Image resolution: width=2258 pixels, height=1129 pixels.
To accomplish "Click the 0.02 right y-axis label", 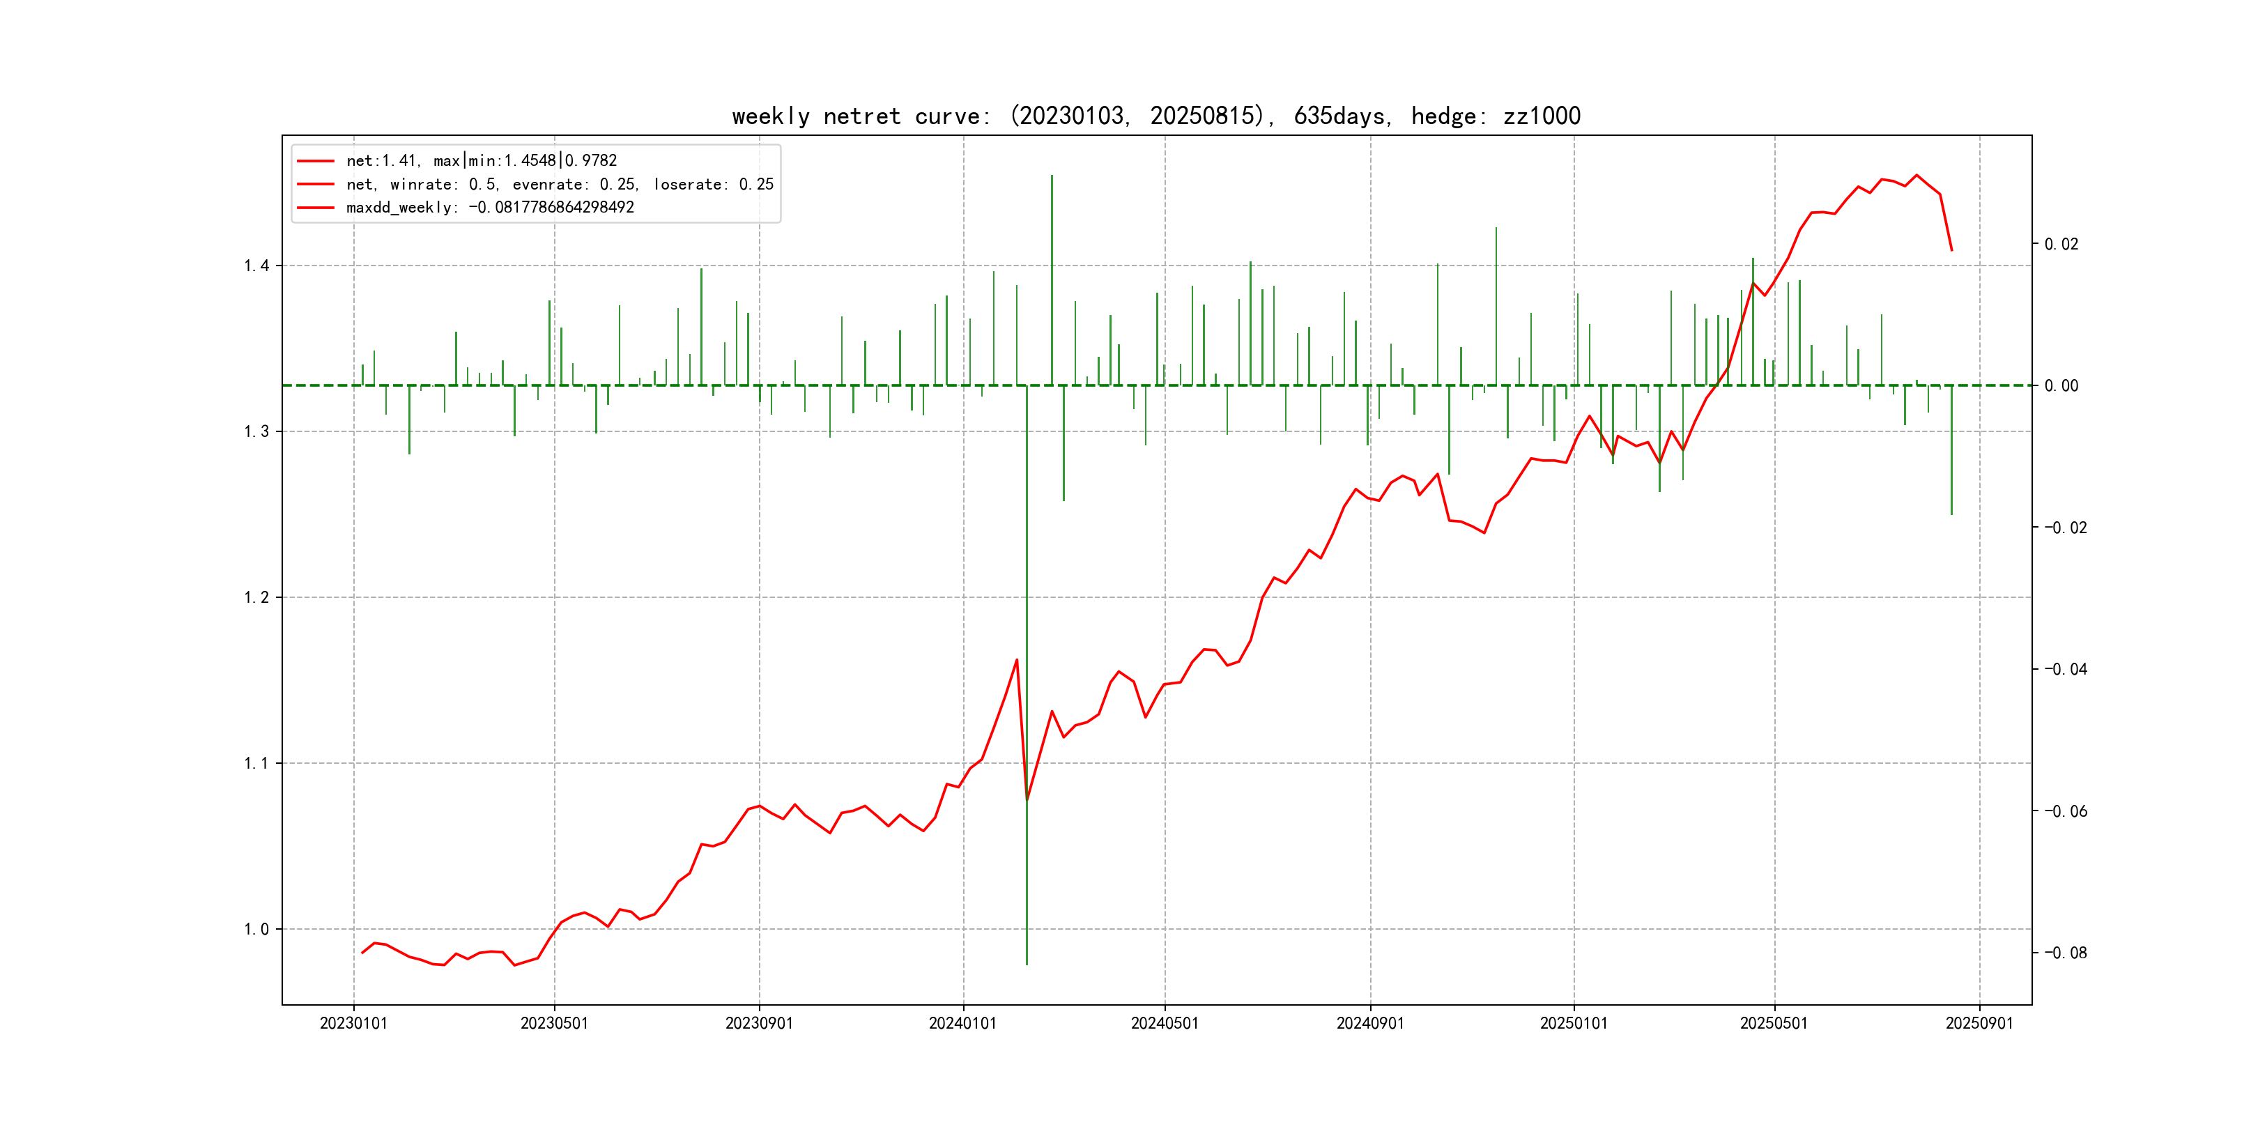I will tap(2061, 244).
